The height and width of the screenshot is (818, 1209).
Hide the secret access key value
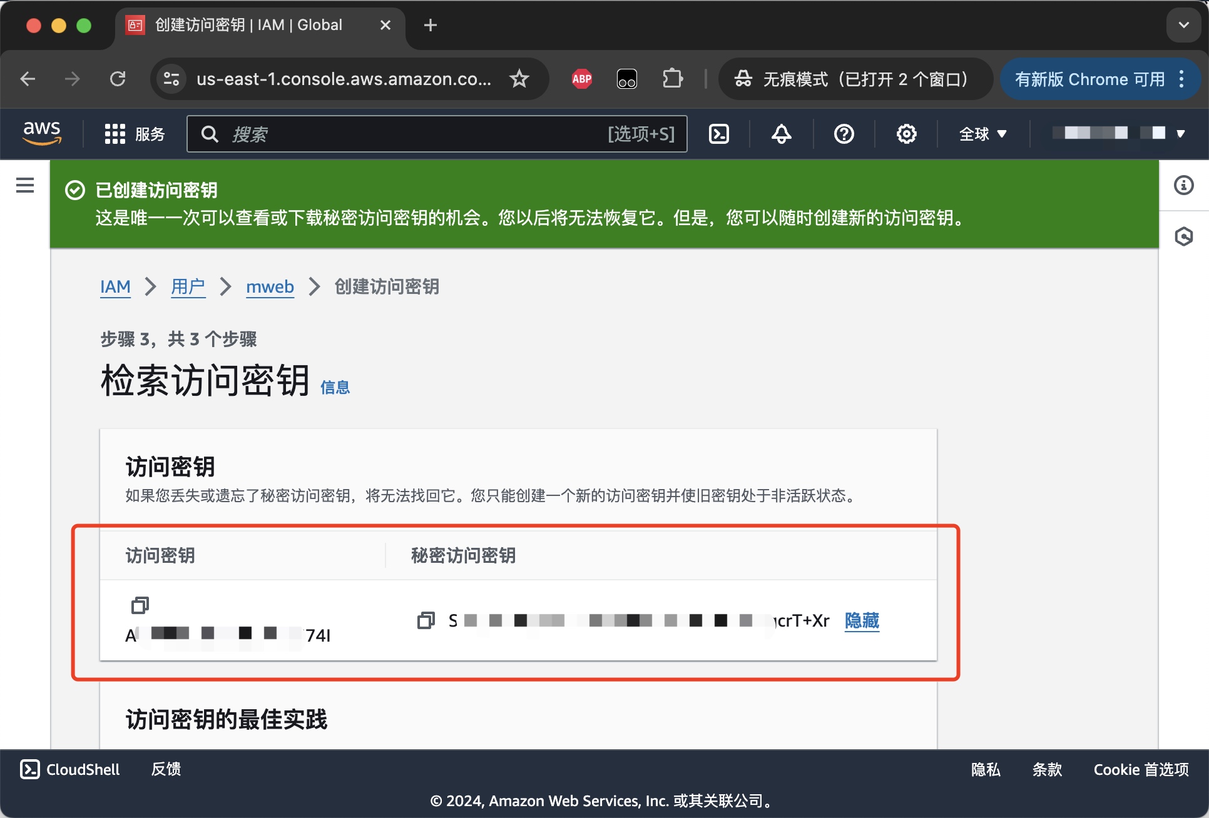coord(862,620)
